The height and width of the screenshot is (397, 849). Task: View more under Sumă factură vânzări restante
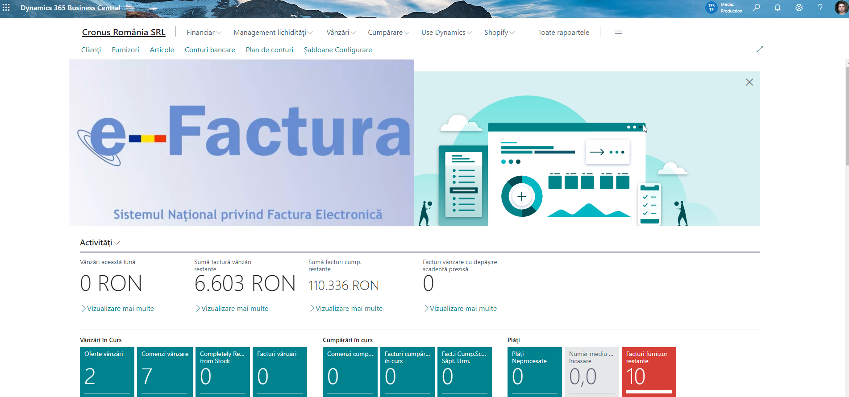(x=232, y=309)
